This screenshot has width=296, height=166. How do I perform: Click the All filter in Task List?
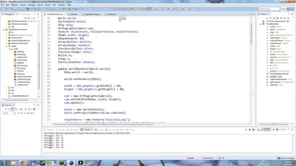click(21, 113)
